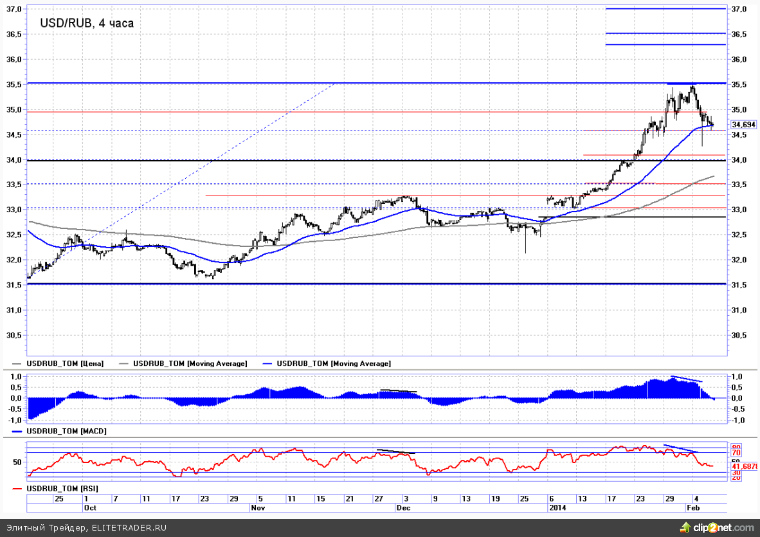Viewport: 760px width, 537px height.
Task: Click the USDRUB_TOM [Цена] legend marker
Action: point(17,364)
